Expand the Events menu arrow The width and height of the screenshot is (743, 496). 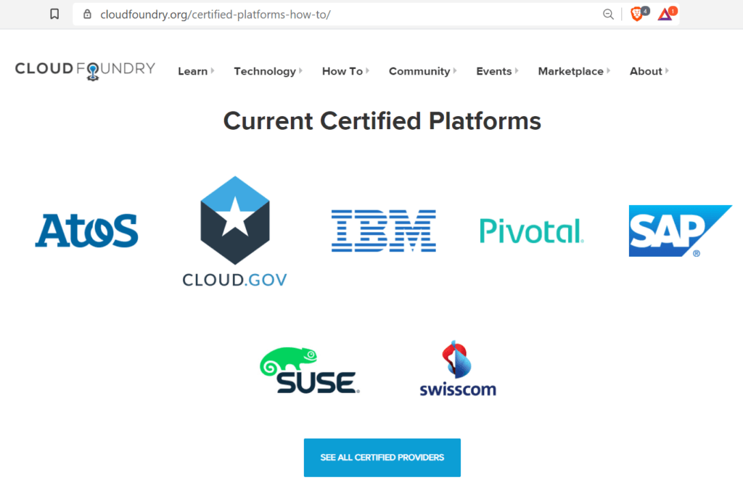(x=517, y=70)
